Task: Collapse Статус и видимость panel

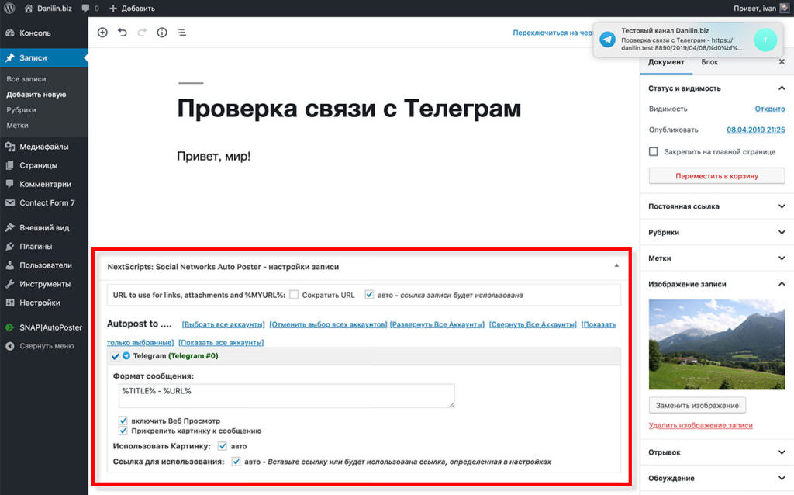Action: pyautogui.click(x=717, y=88)
